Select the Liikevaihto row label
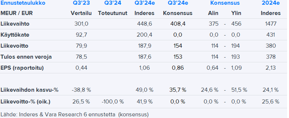289x118 pixels. point(15,24)
